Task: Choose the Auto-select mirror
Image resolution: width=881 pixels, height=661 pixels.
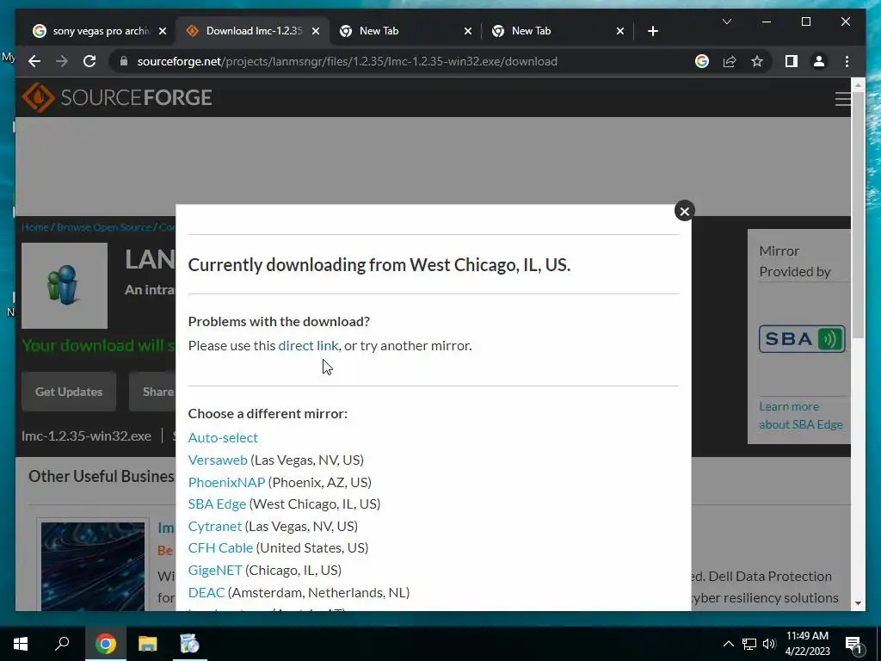Action: (223, 438)
